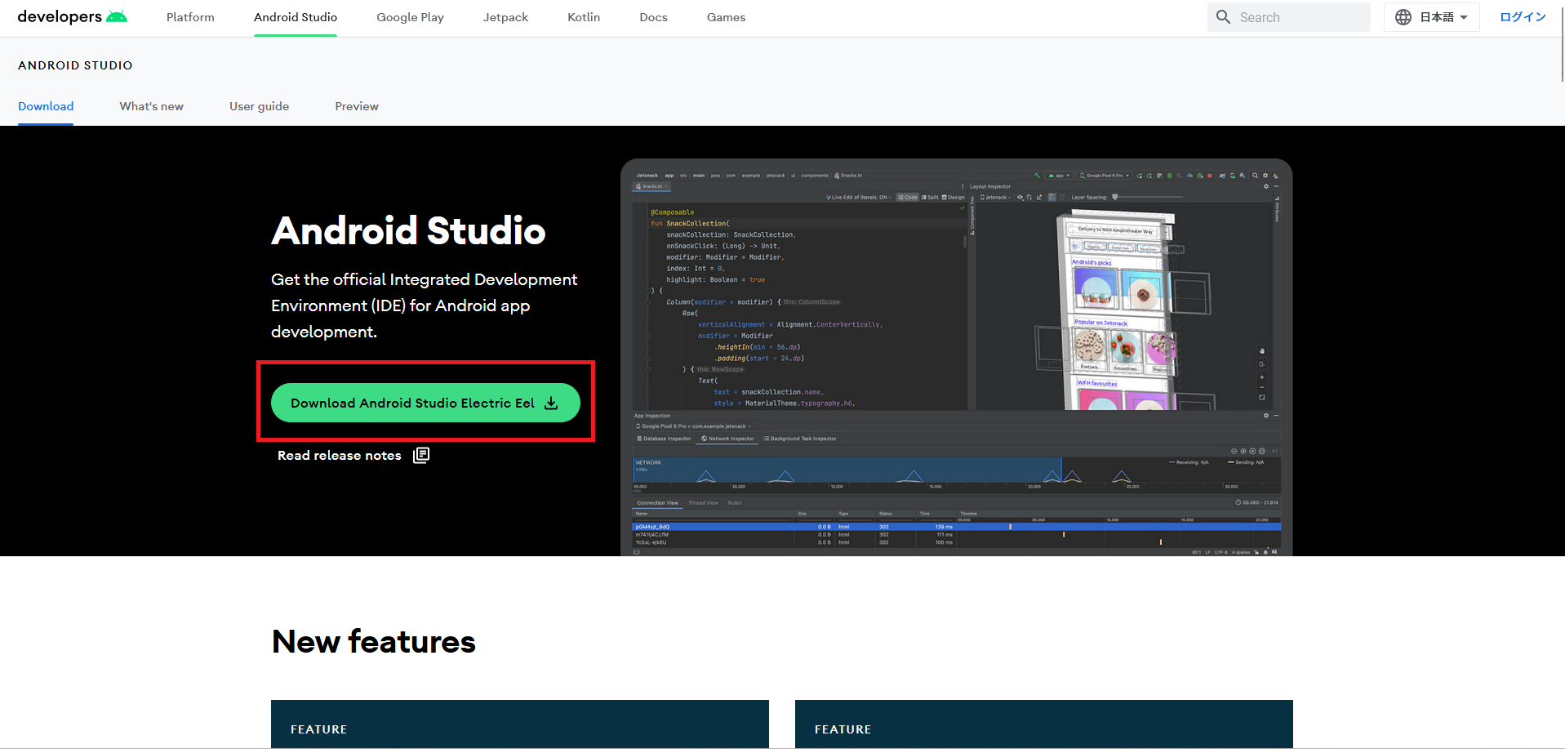Viewport: 1565px width, 749px height.
Task: Switch to the User guide tab
Action: tap(259, 106)
